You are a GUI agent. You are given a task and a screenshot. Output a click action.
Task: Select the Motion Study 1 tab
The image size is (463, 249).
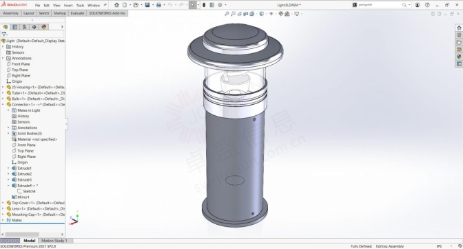[x=54, y=241]
